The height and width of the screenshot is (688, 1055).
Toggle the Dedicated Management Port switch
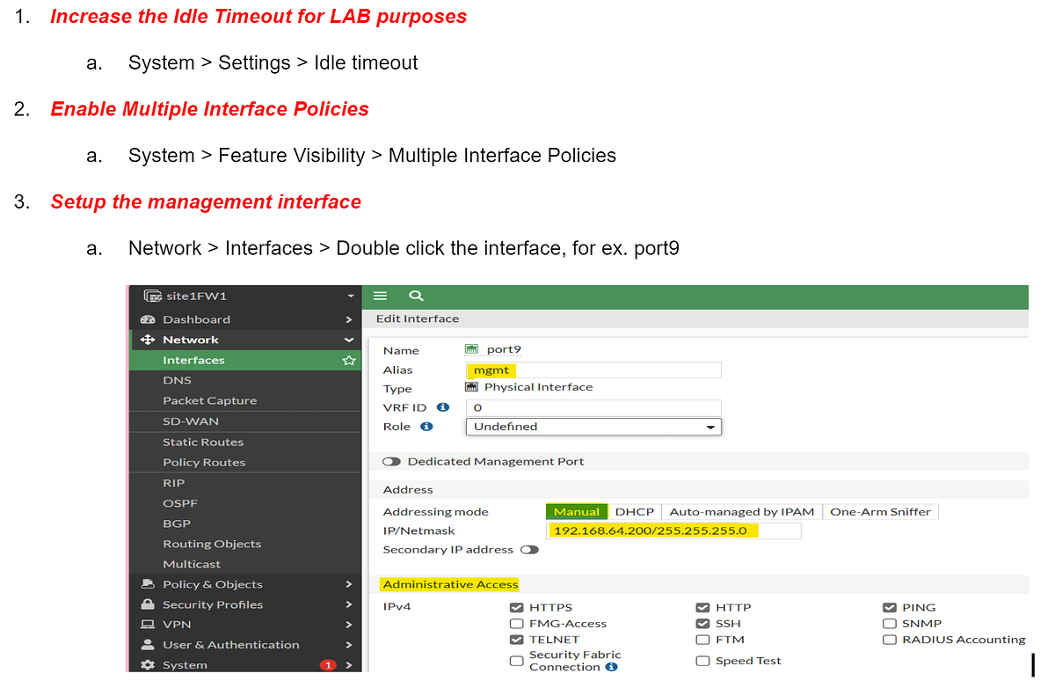coord(392,461)
